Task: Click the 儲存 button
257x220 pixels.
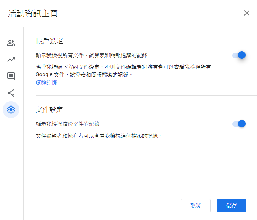Action: (x=232, y=206)
